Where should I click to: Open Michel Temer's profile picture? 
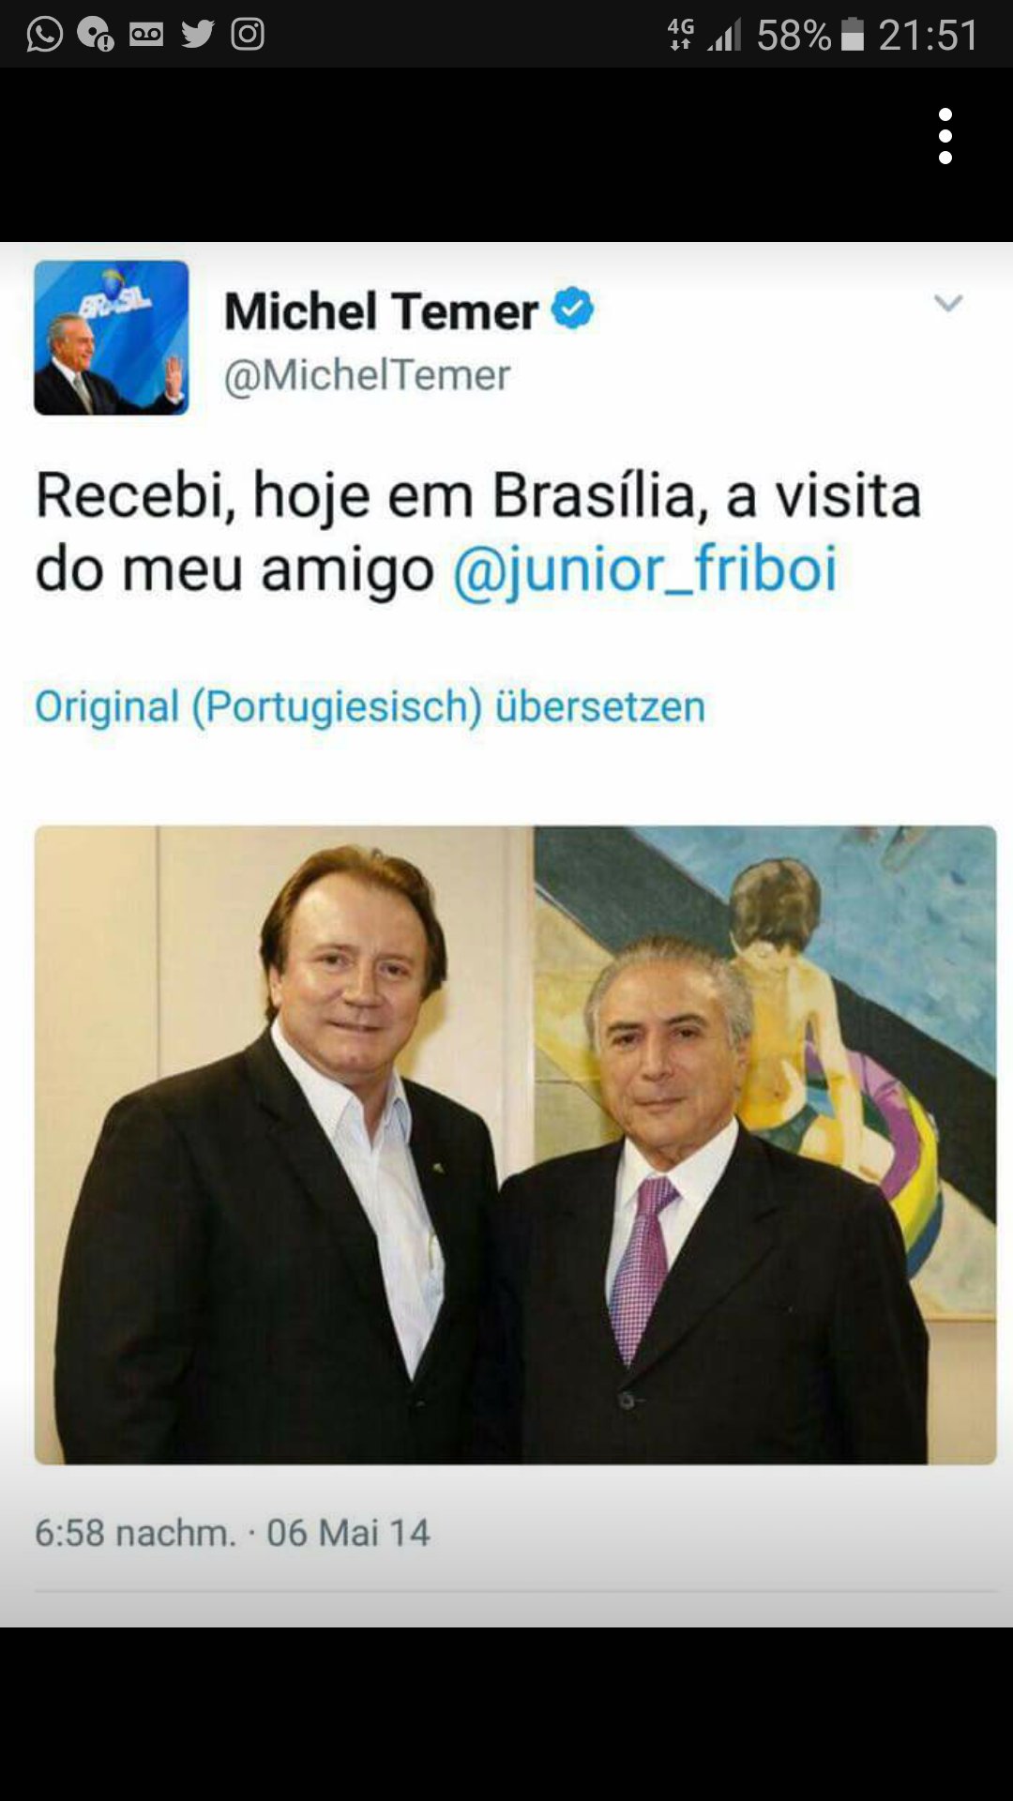click(x=112, y=338)
